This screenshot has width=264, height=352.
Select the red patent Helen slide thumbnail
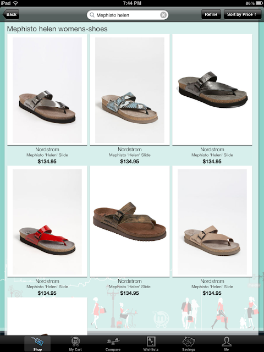[x=47, y=221]
